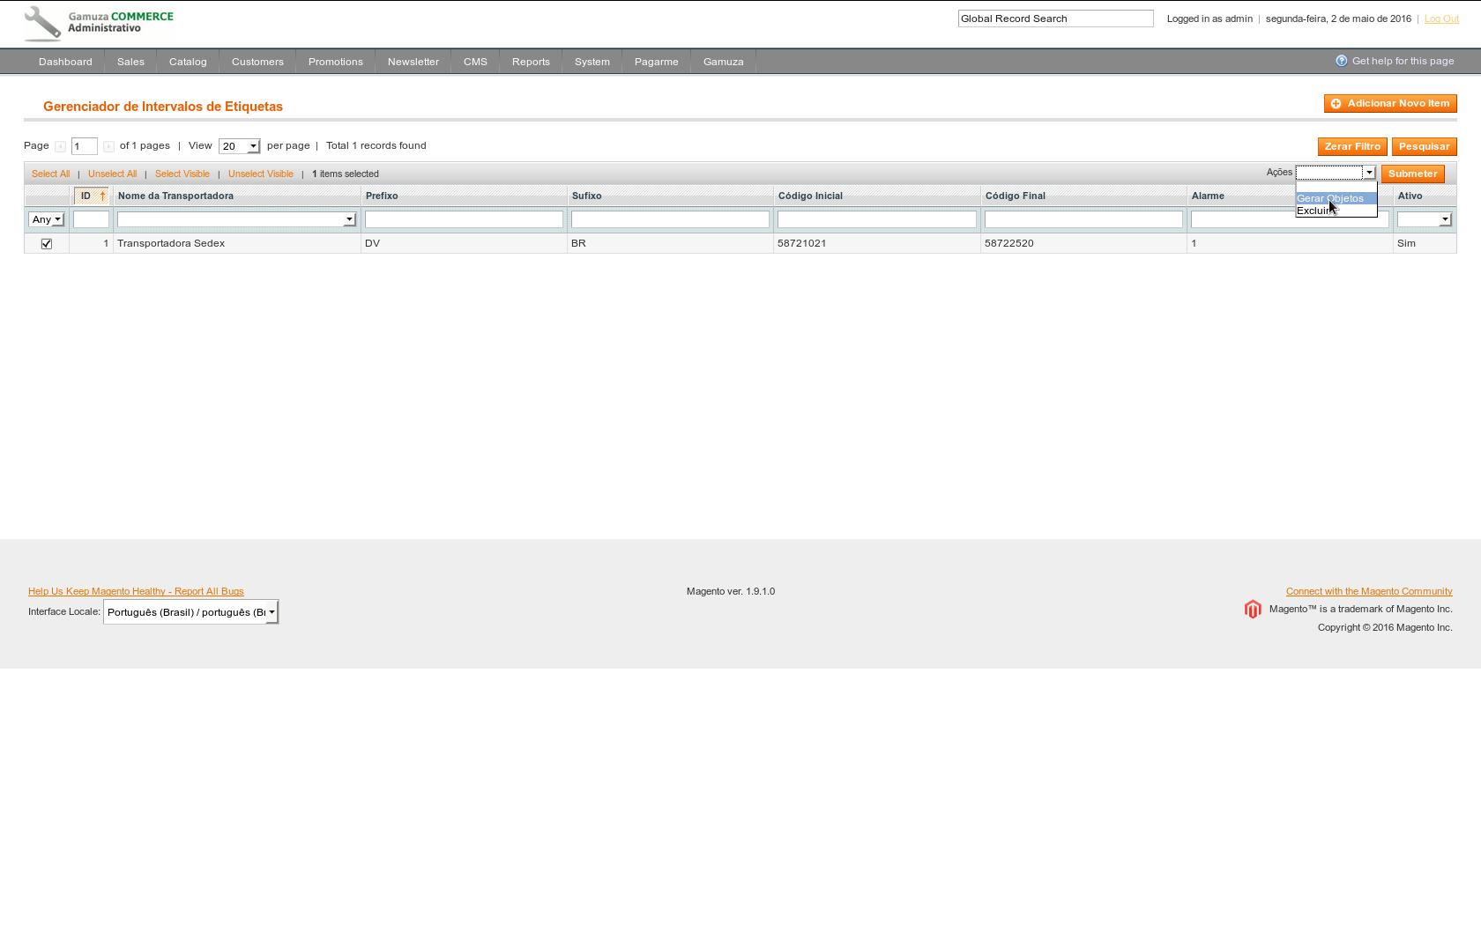Click the Pesquisar button
Image resolution: width=1481 pixels, height=925 pixels.
point(1425,147)
